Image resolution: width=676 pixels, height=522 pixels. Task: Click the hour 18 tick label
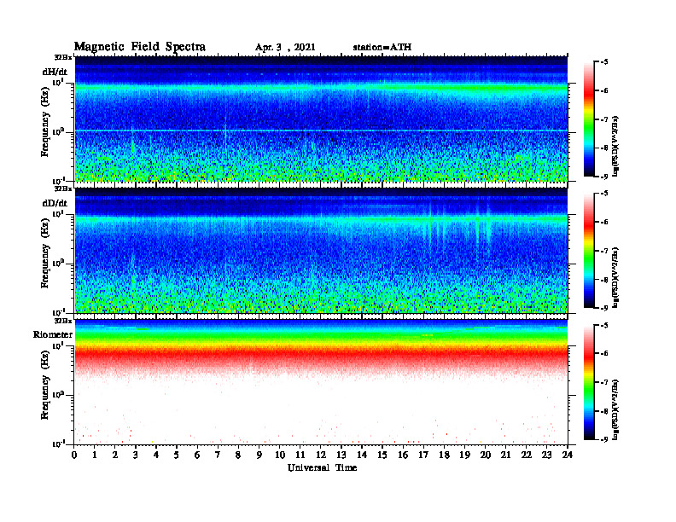[x=444, y=455]
